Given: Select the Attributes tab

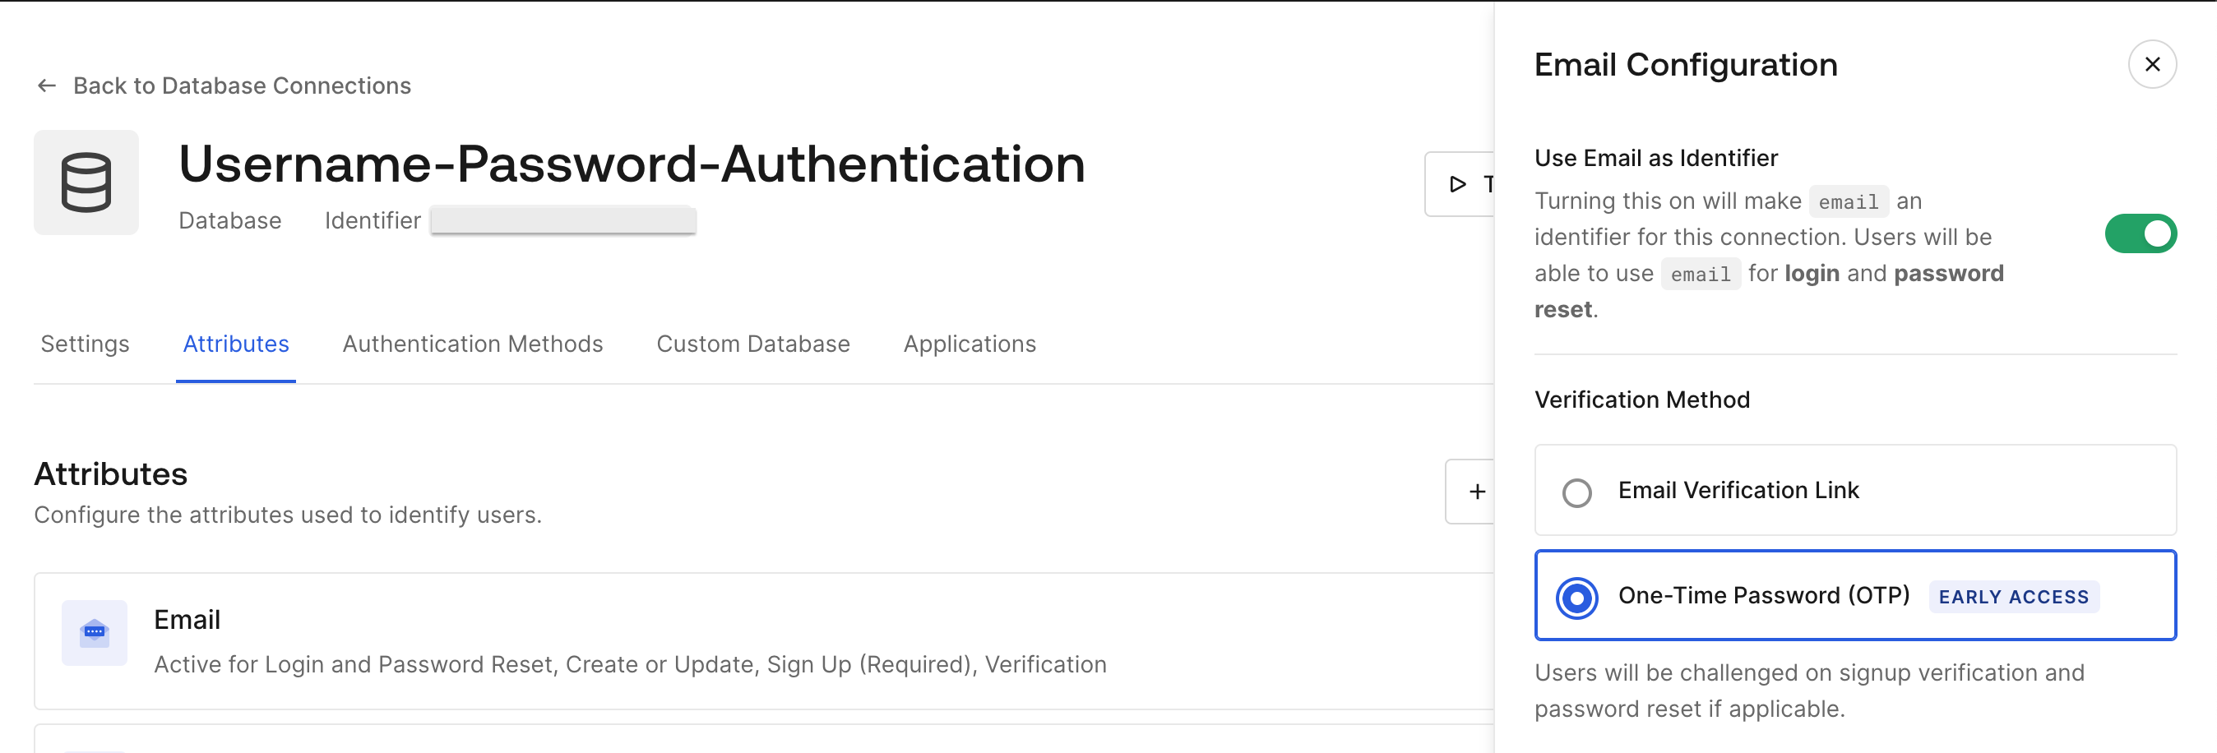Looking at the screenshot, I should pyautogui.click(x=236, y=344).
